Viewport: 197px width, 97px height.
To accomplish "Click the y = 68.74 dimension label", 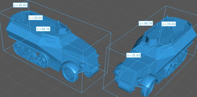I will click(146, 23).
